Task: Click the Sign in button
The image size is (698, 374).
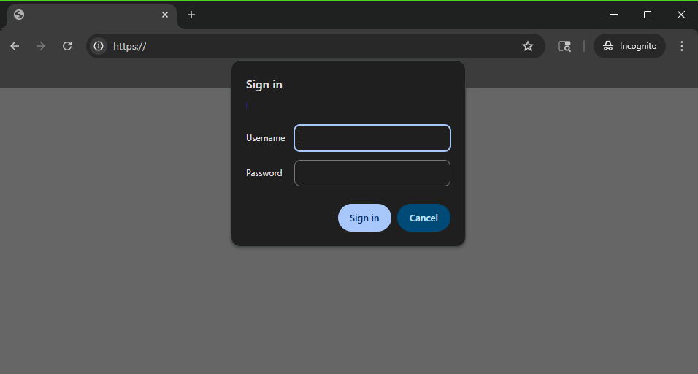Action: [x=364, y=218]
